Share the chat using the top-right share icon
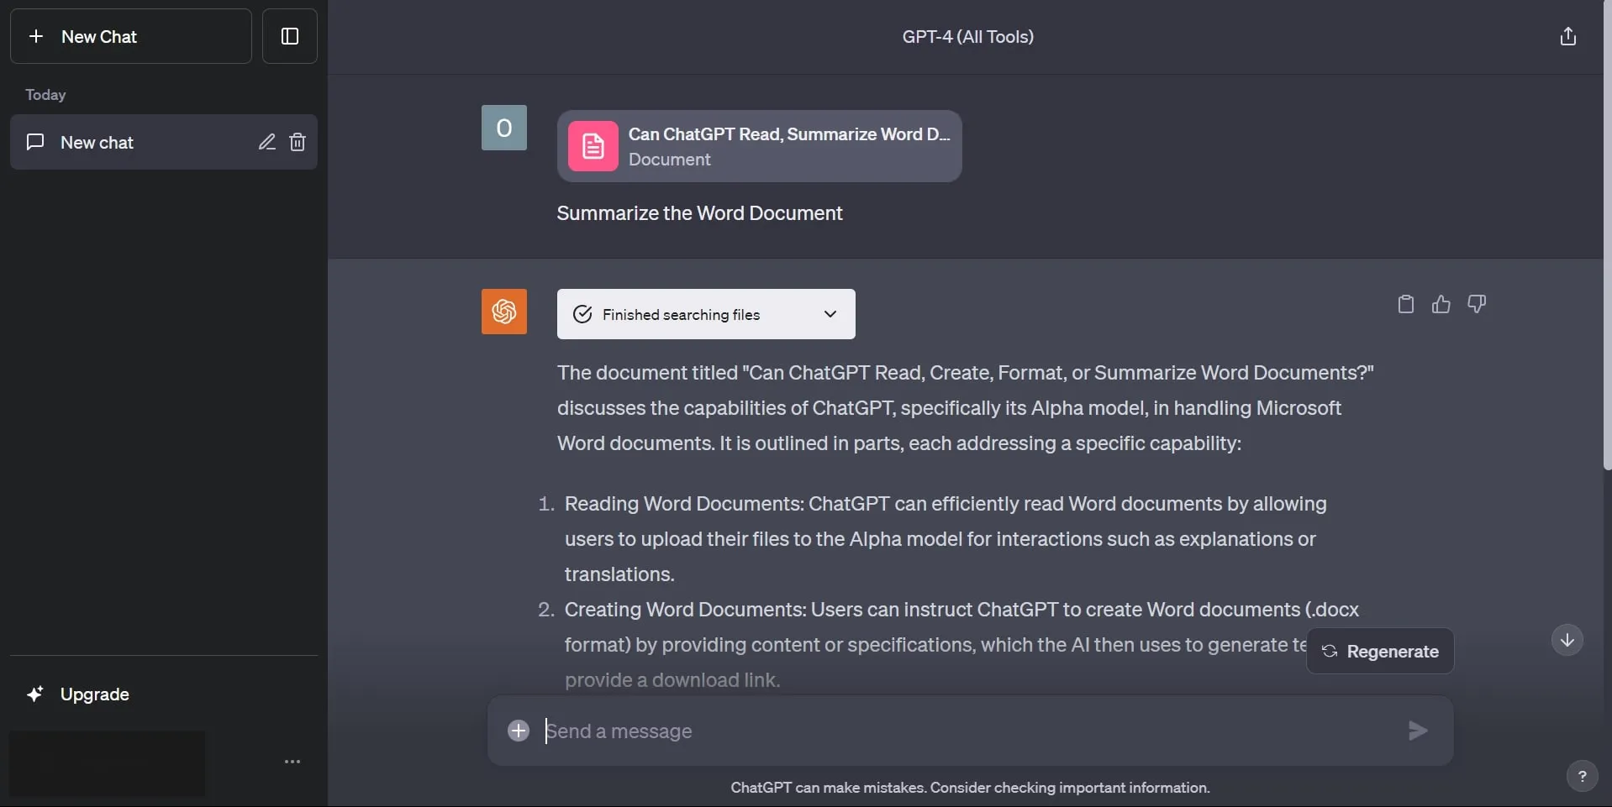 [1567, 36]
